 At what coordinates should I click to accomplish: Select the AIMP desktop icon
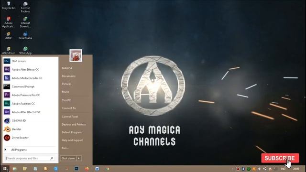point(9,36)
